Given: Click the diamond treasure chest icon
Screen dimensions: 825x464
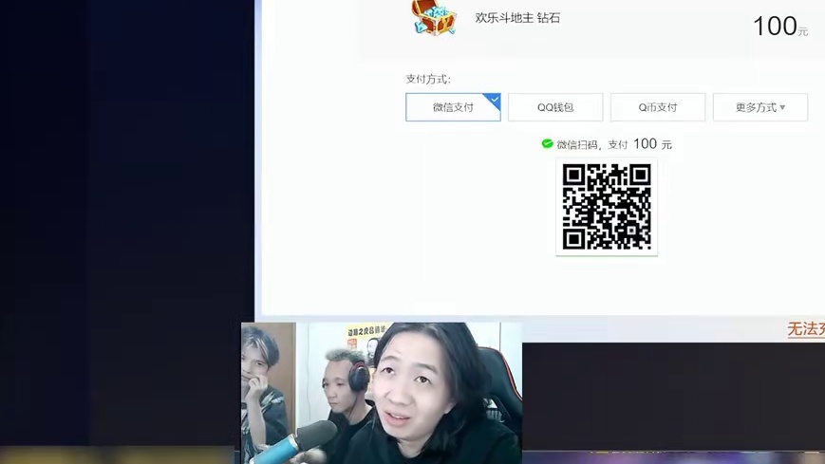Looking at the screenshot, I should click(x=434, y=17).
